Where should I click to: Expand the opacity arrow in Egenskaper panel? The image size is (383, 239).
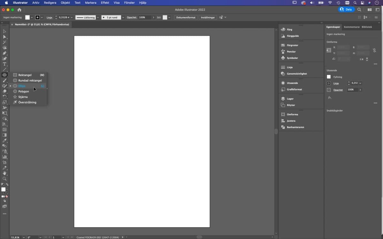click(x=360, y=90)
